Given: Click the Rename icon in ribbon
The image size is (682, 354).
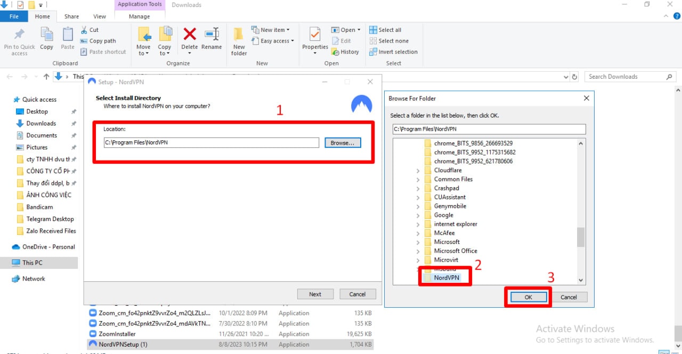Looking at the screenshot, I should [212, 36].
